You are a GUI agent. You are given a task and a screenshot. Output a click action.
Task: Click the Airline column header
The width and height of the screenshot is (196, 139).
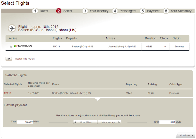click(x=13, y=38)
